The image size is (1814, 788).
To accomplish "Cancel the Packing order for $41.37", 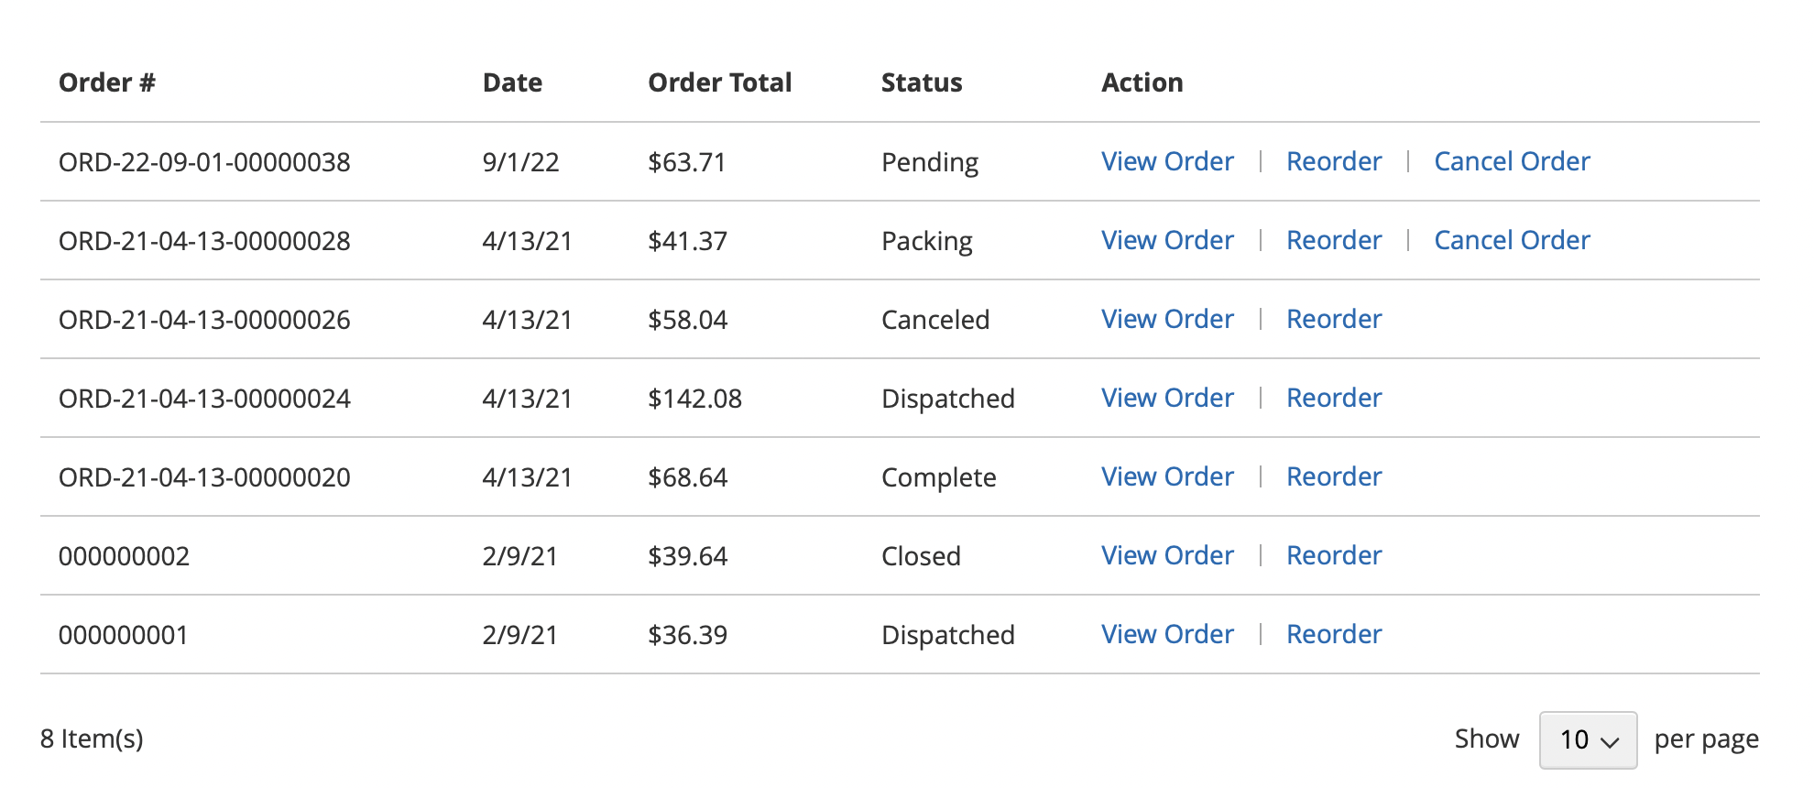I will pyautogui.click(x=1512, y=240).
